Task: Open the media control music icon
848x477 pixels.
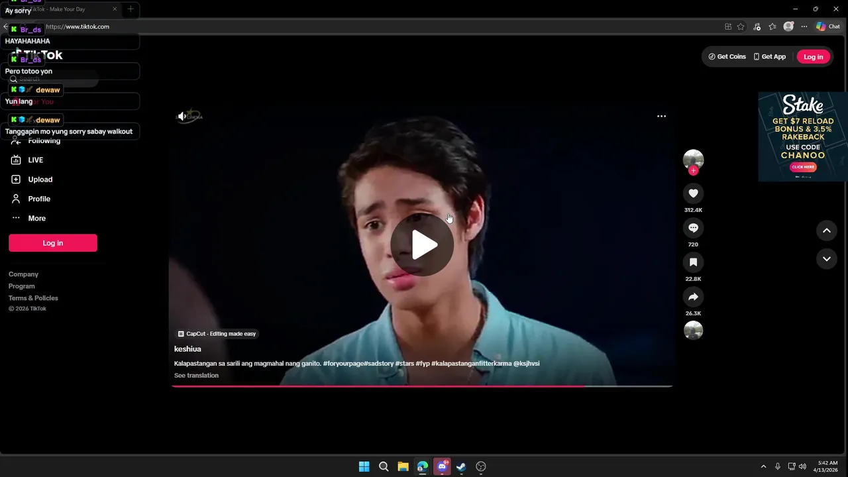Action: coord(757,26)
